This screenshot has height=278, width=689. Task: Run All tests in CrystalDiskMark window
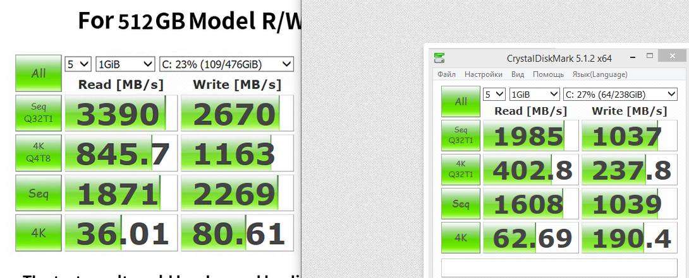(x=461, y=101)
